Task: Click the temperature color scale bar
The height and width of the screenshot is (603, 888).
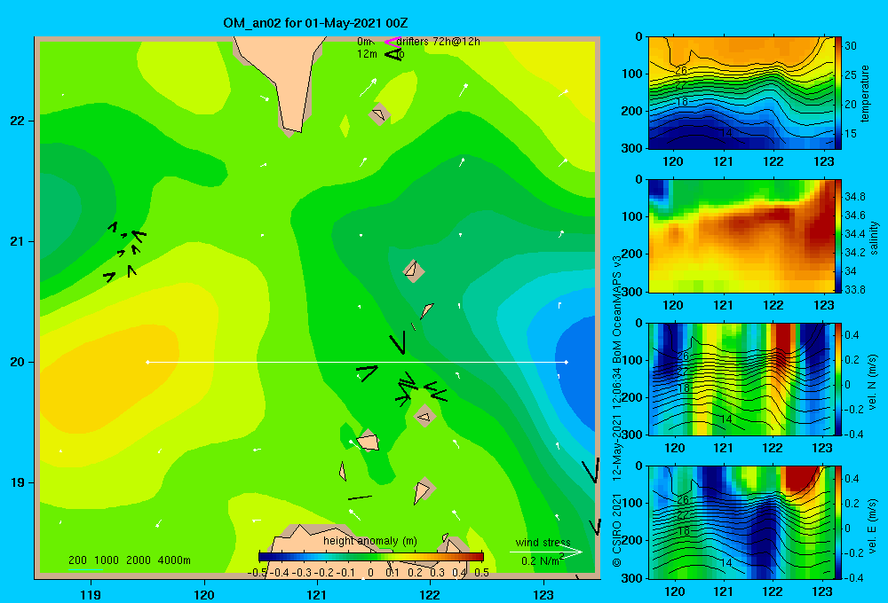Action: (838, 93)
